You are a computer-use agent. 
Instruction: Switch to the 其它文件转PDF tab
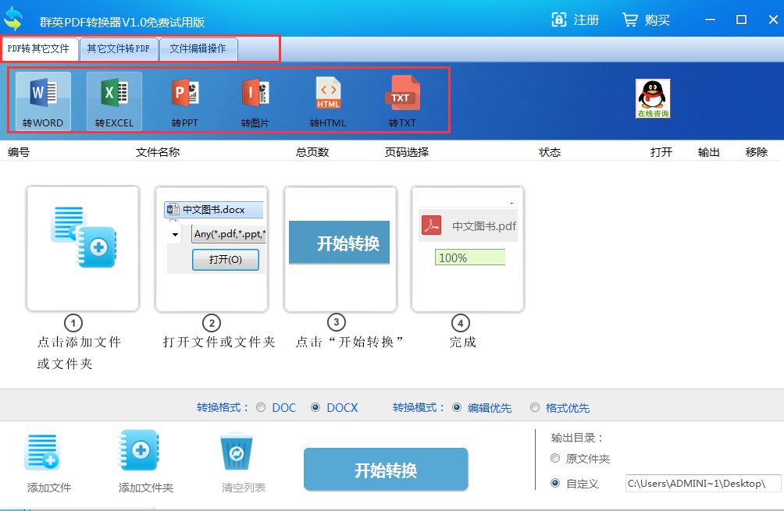(x=119, y=49)
